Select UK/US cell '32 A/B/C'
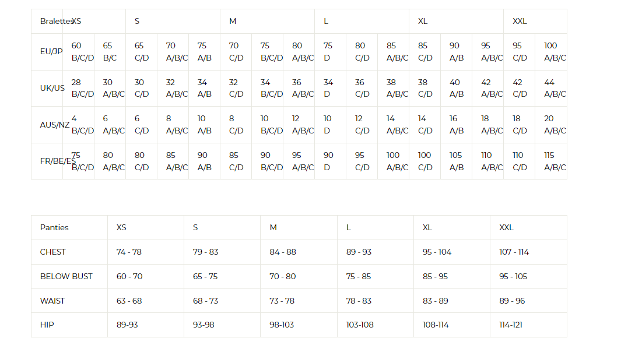 (173, 88)
